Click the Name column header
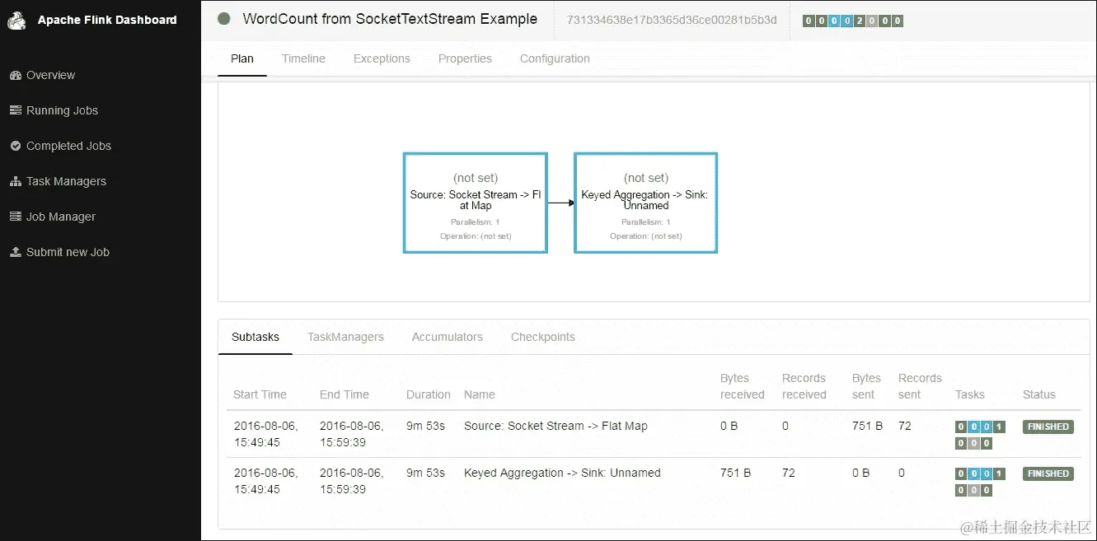 click(x=480, y=394)
